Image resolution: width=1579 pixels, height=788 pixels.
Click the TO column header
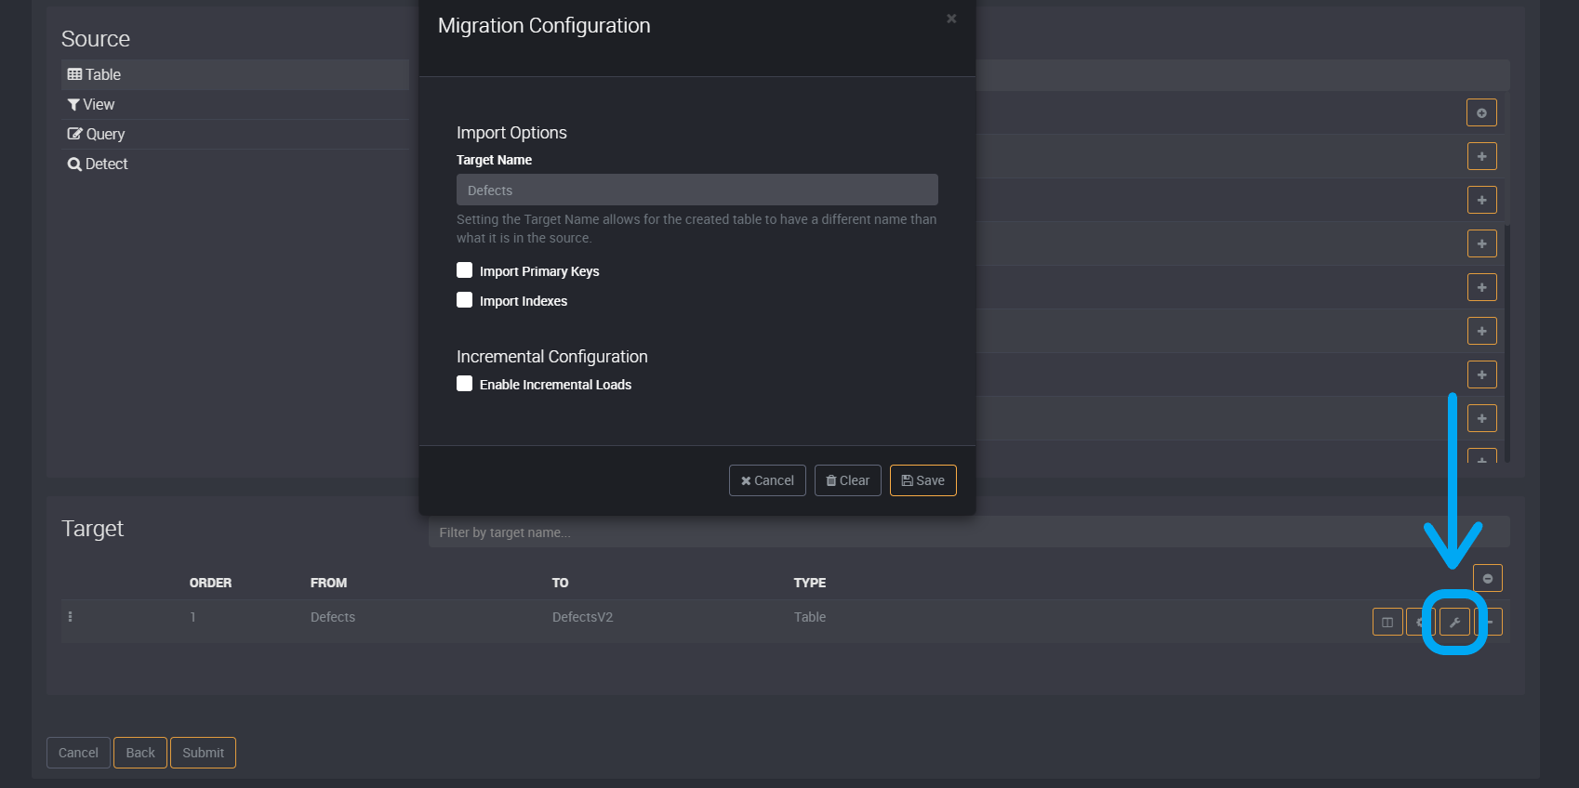click(560, 583)
